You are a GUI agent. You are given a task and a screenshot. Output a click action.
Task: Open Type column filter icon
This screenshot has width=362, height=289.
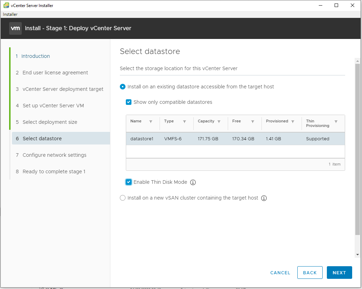tap(185, 121)
